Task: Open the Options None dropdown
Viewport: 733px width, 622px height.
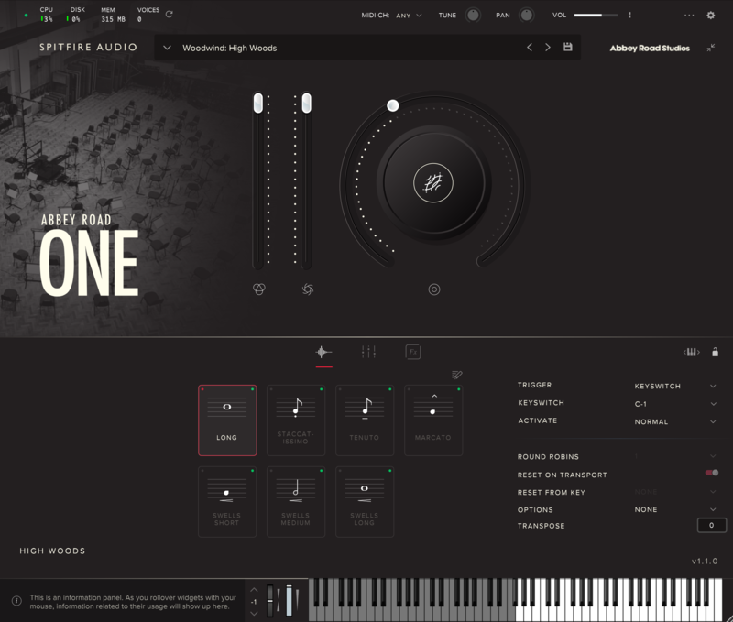Action: click(x=675, y=509)
